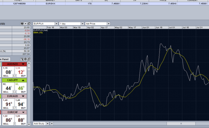Click the units cell showing 178
The image size is (209, 128).
tap(79, 3)
